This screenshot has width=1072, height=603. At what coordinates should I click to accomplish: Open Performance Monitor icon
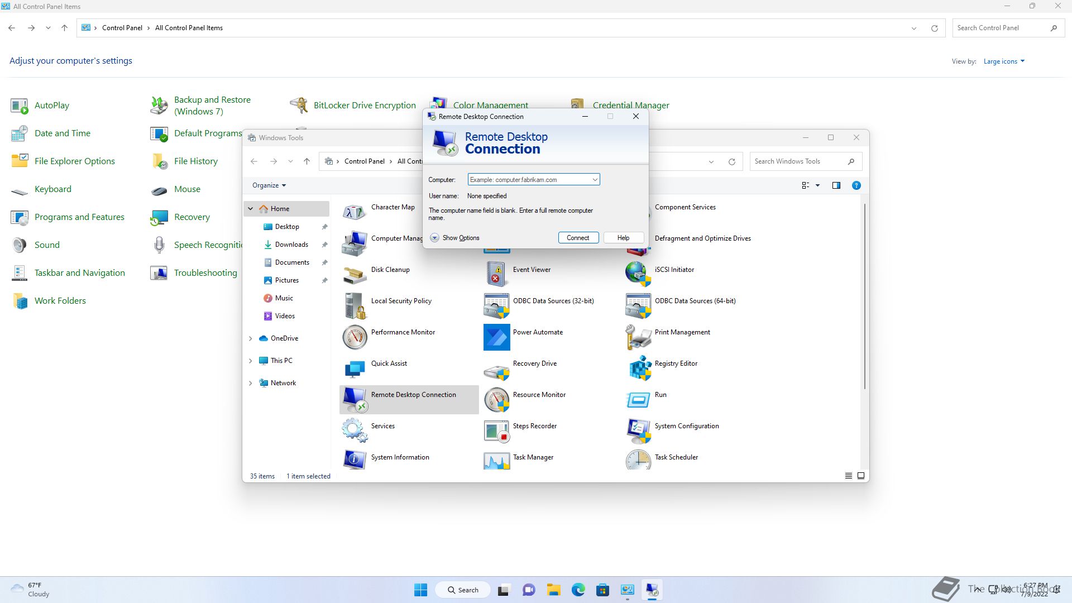click(355, 337)
